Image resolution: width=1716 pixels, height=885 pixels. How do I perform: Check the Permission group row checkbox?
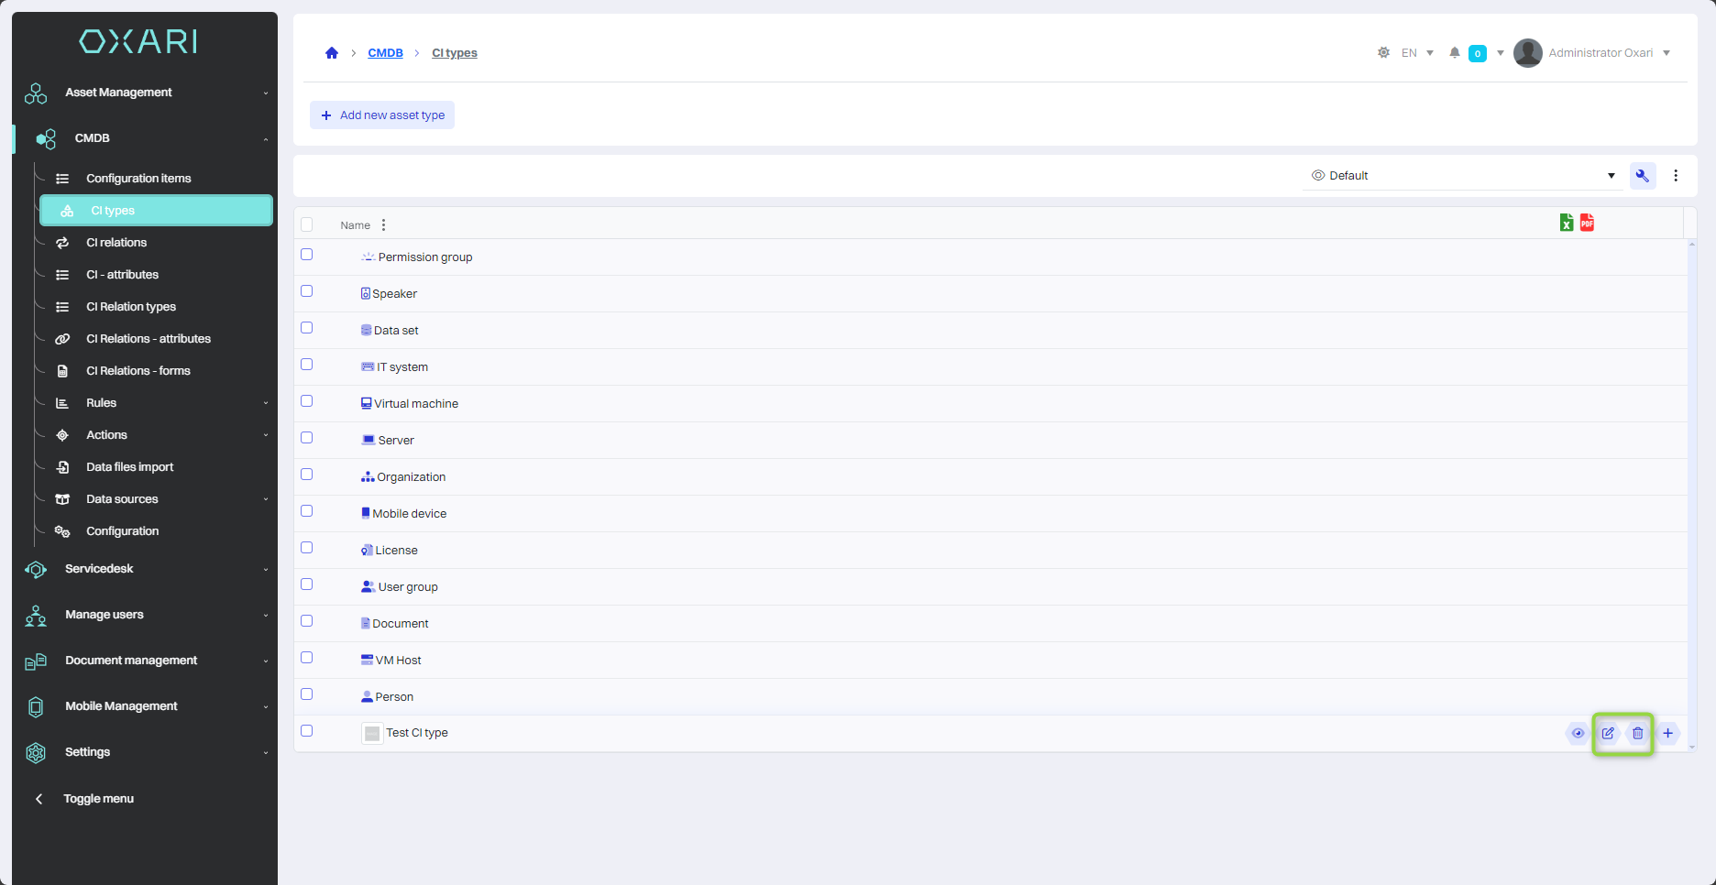307,255
